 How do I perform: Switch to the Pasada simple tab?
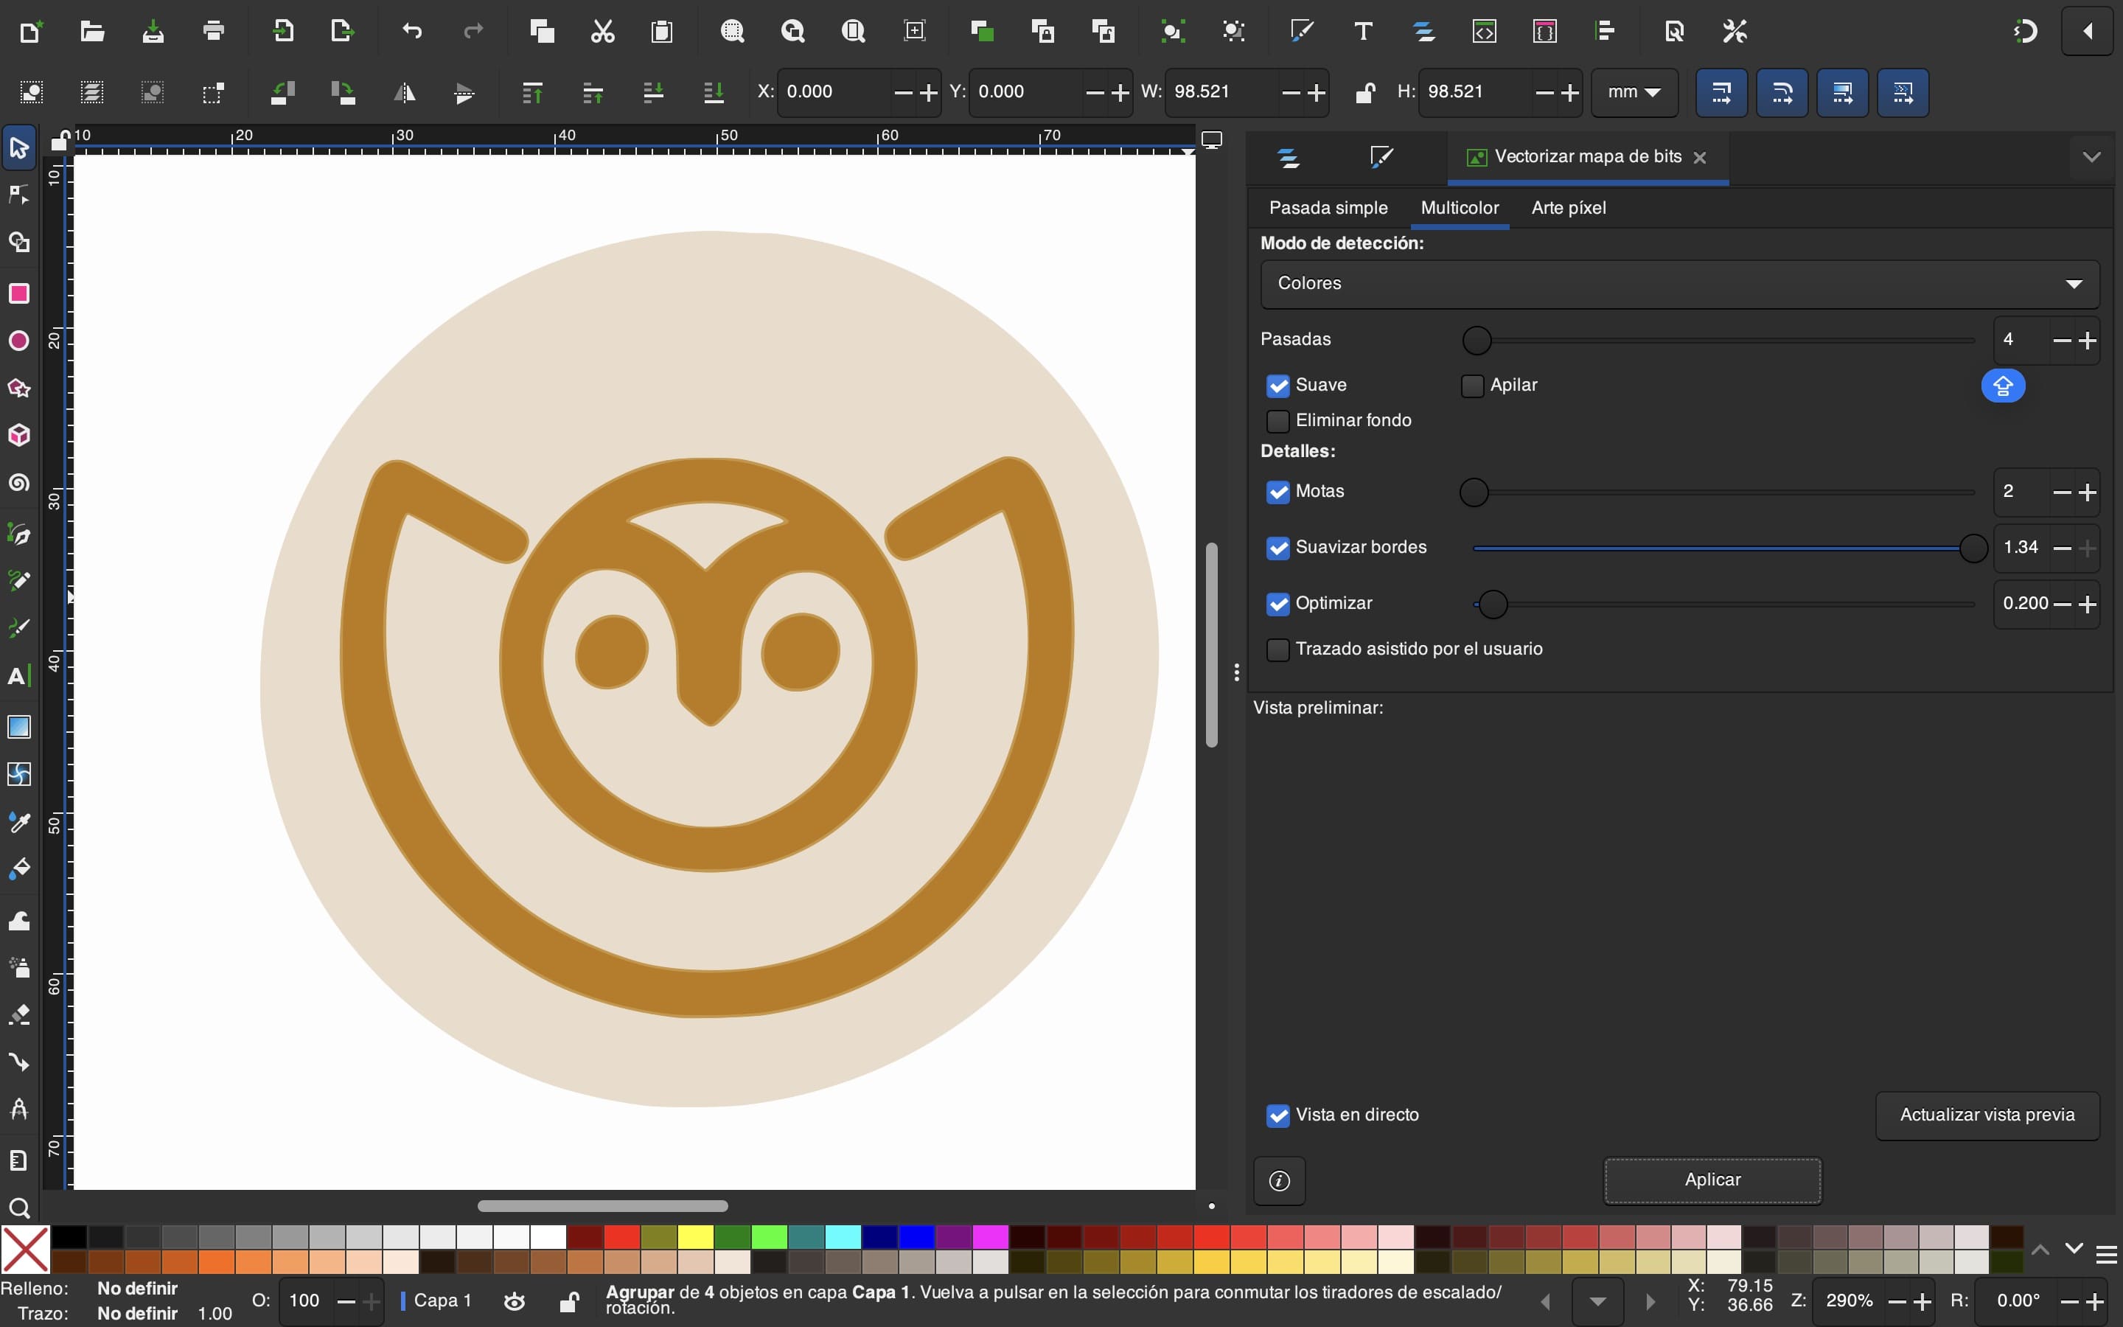coord(1328,208)
